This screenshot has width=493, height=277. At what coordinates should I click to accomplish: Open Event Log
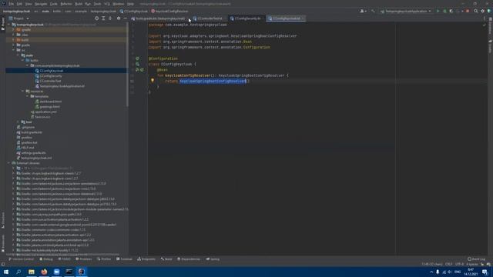pos(477,259)
